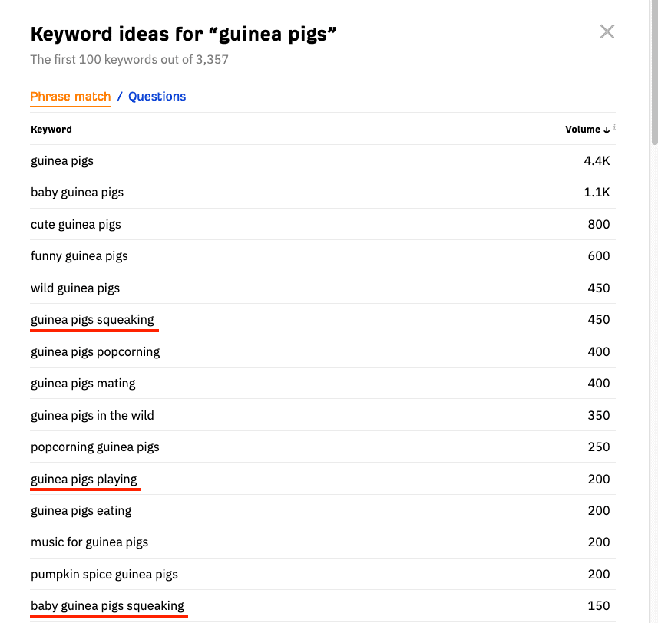658x623 pixels.
Task: Open the "wild guinea pigs" keyword
Action: click(75, 288)
